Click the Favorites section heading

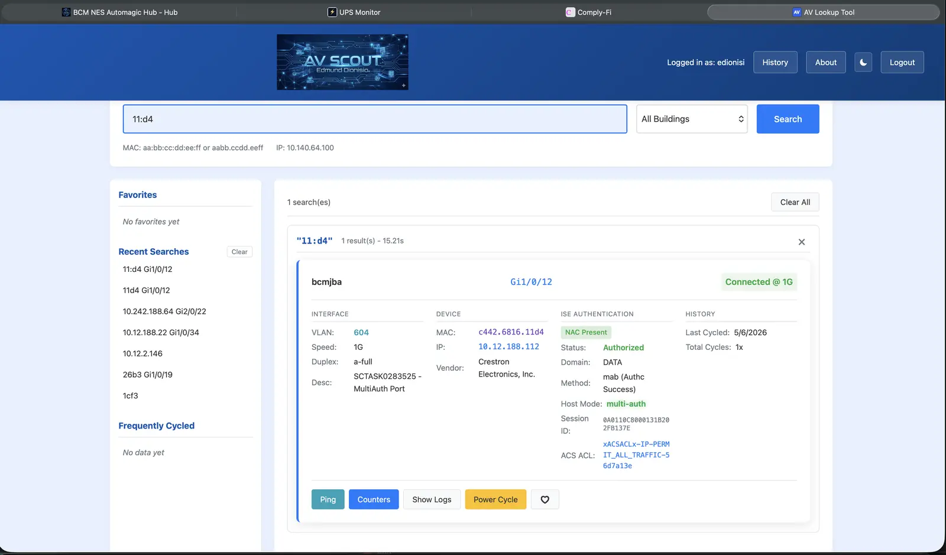pos(138,195)
